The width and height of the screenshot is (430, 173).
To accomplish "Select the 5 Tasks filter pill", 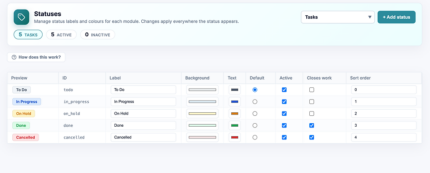I will [x=28, y=35].
